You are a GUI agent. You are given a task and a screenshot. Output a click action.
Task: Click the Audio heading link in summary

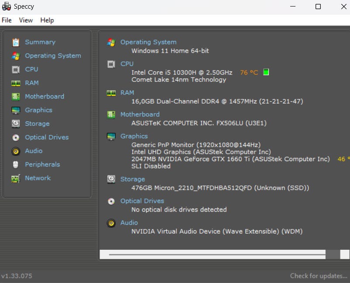129,222
